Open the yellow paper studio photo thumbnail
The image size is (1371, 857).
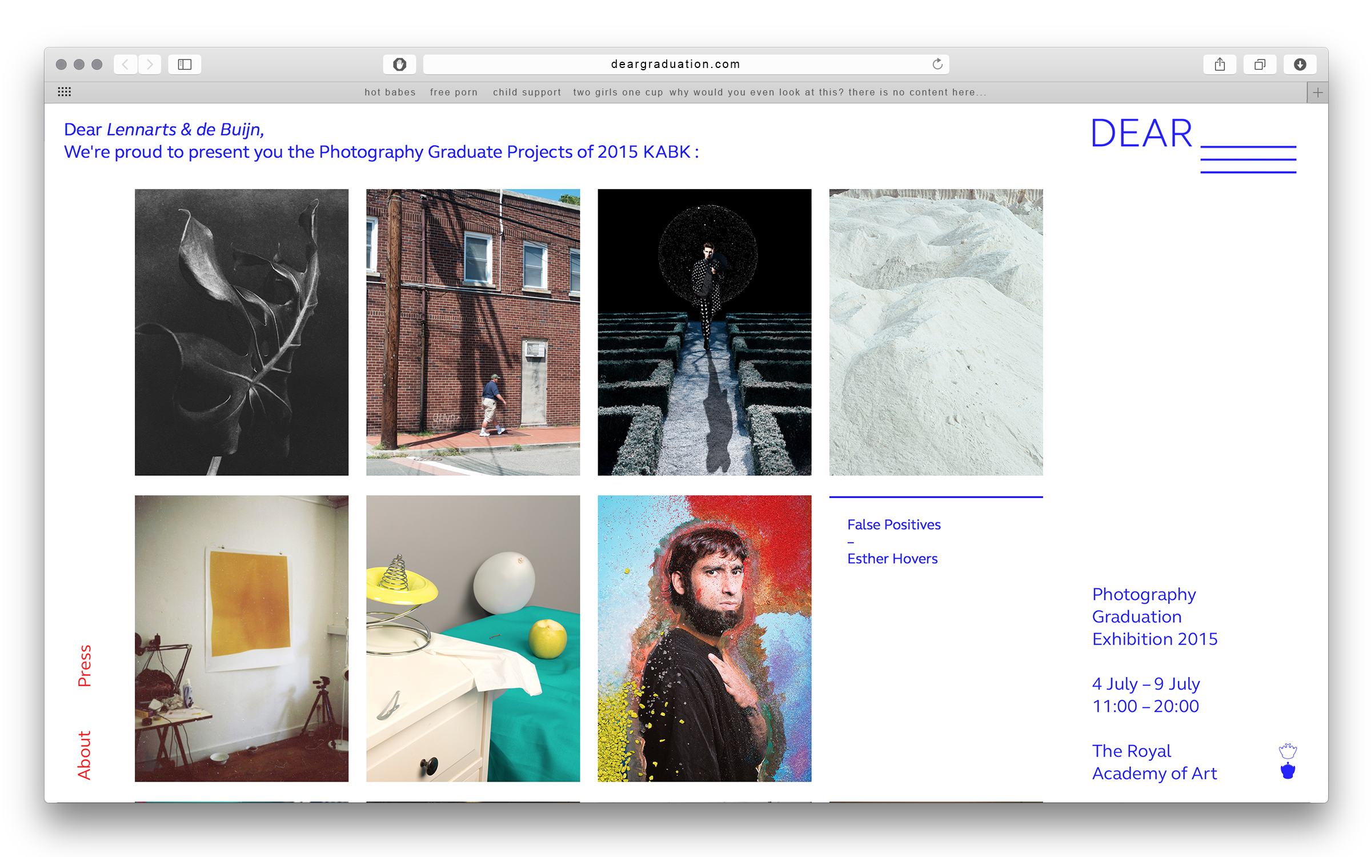pyautogui.click(x=242, y=638)
